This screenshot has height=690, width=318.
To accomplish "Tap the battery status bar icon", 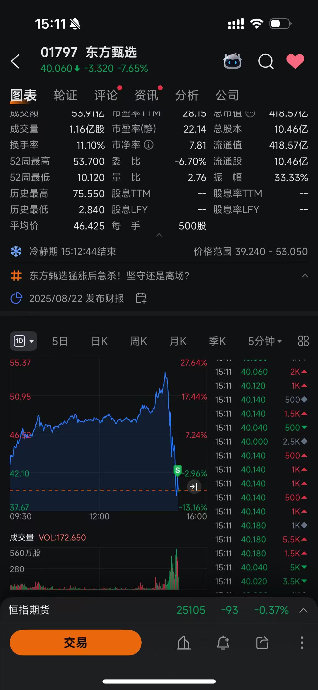I will (x=281, y=24).
